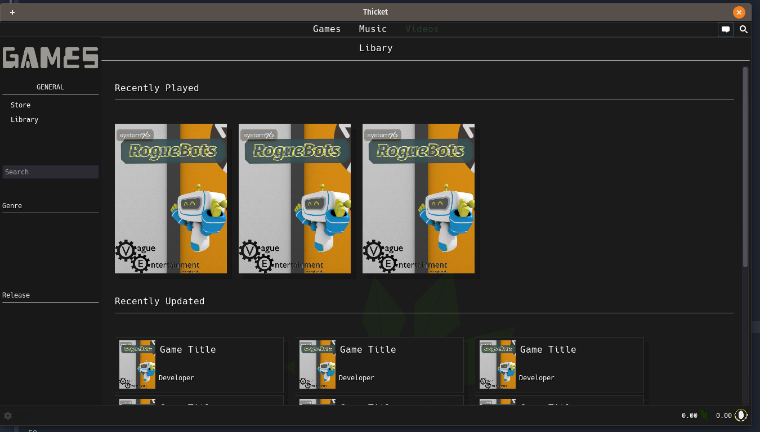Click the white coin icon in status bar

pos(741,415)
